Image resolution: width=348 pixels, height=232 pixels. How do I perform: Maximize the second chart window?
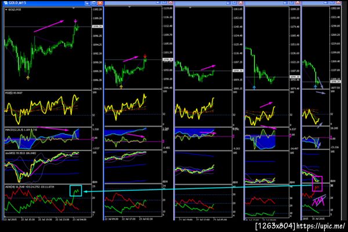tap(164, 2)
